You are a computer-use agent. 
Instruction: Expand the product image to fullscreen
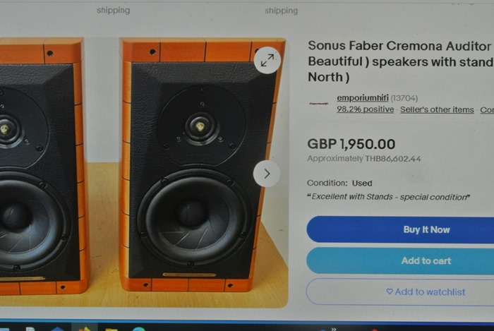pos(267,60)
